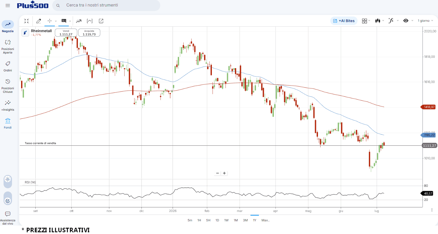Open Fondi bank icon
438x234 pixels.
(x=8, y=124)
